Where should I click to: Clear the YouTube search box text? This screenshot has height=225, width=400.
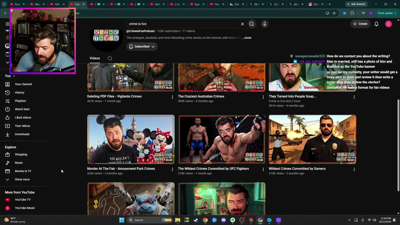[x=242, y=24]
